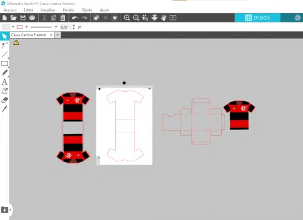This screenshot has height=220, width=303.
Task: Click the line thickness value field
Action: (x=66, y=27)
